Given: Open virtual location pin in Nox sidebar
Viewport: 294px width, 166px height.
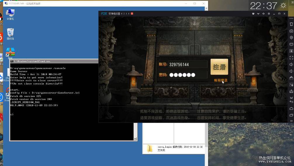Looking at the screenshot, I should tap(291, 38).
